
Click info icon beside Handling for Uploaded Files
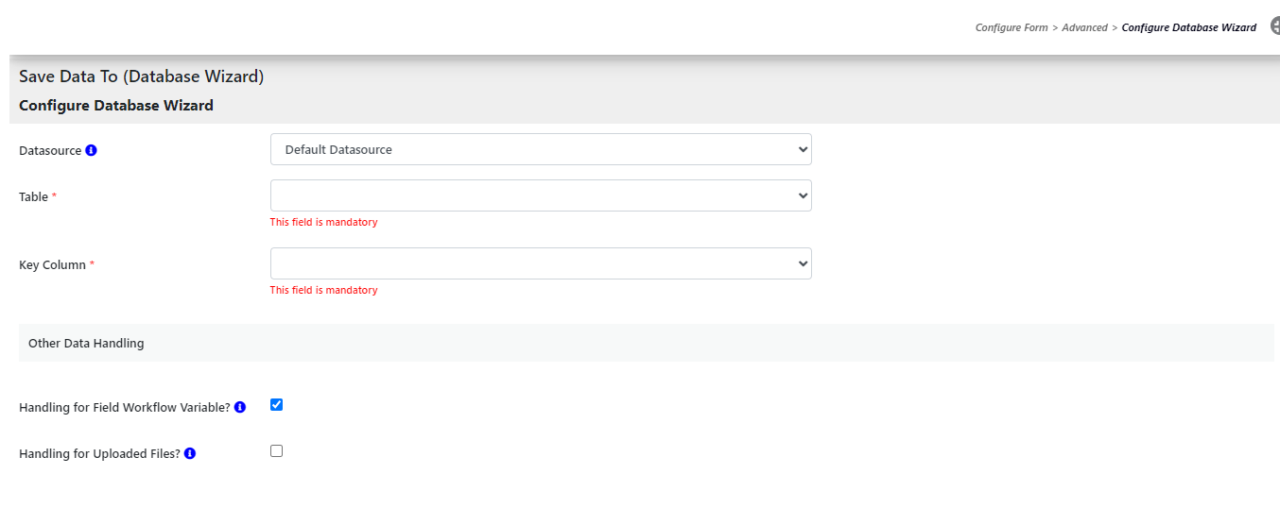tap(190, 453)
